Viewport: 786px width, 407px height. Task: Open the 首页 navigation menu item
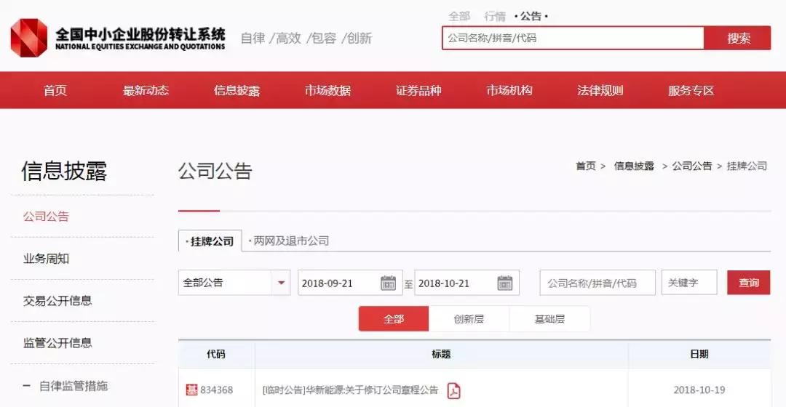pos(55,91)
